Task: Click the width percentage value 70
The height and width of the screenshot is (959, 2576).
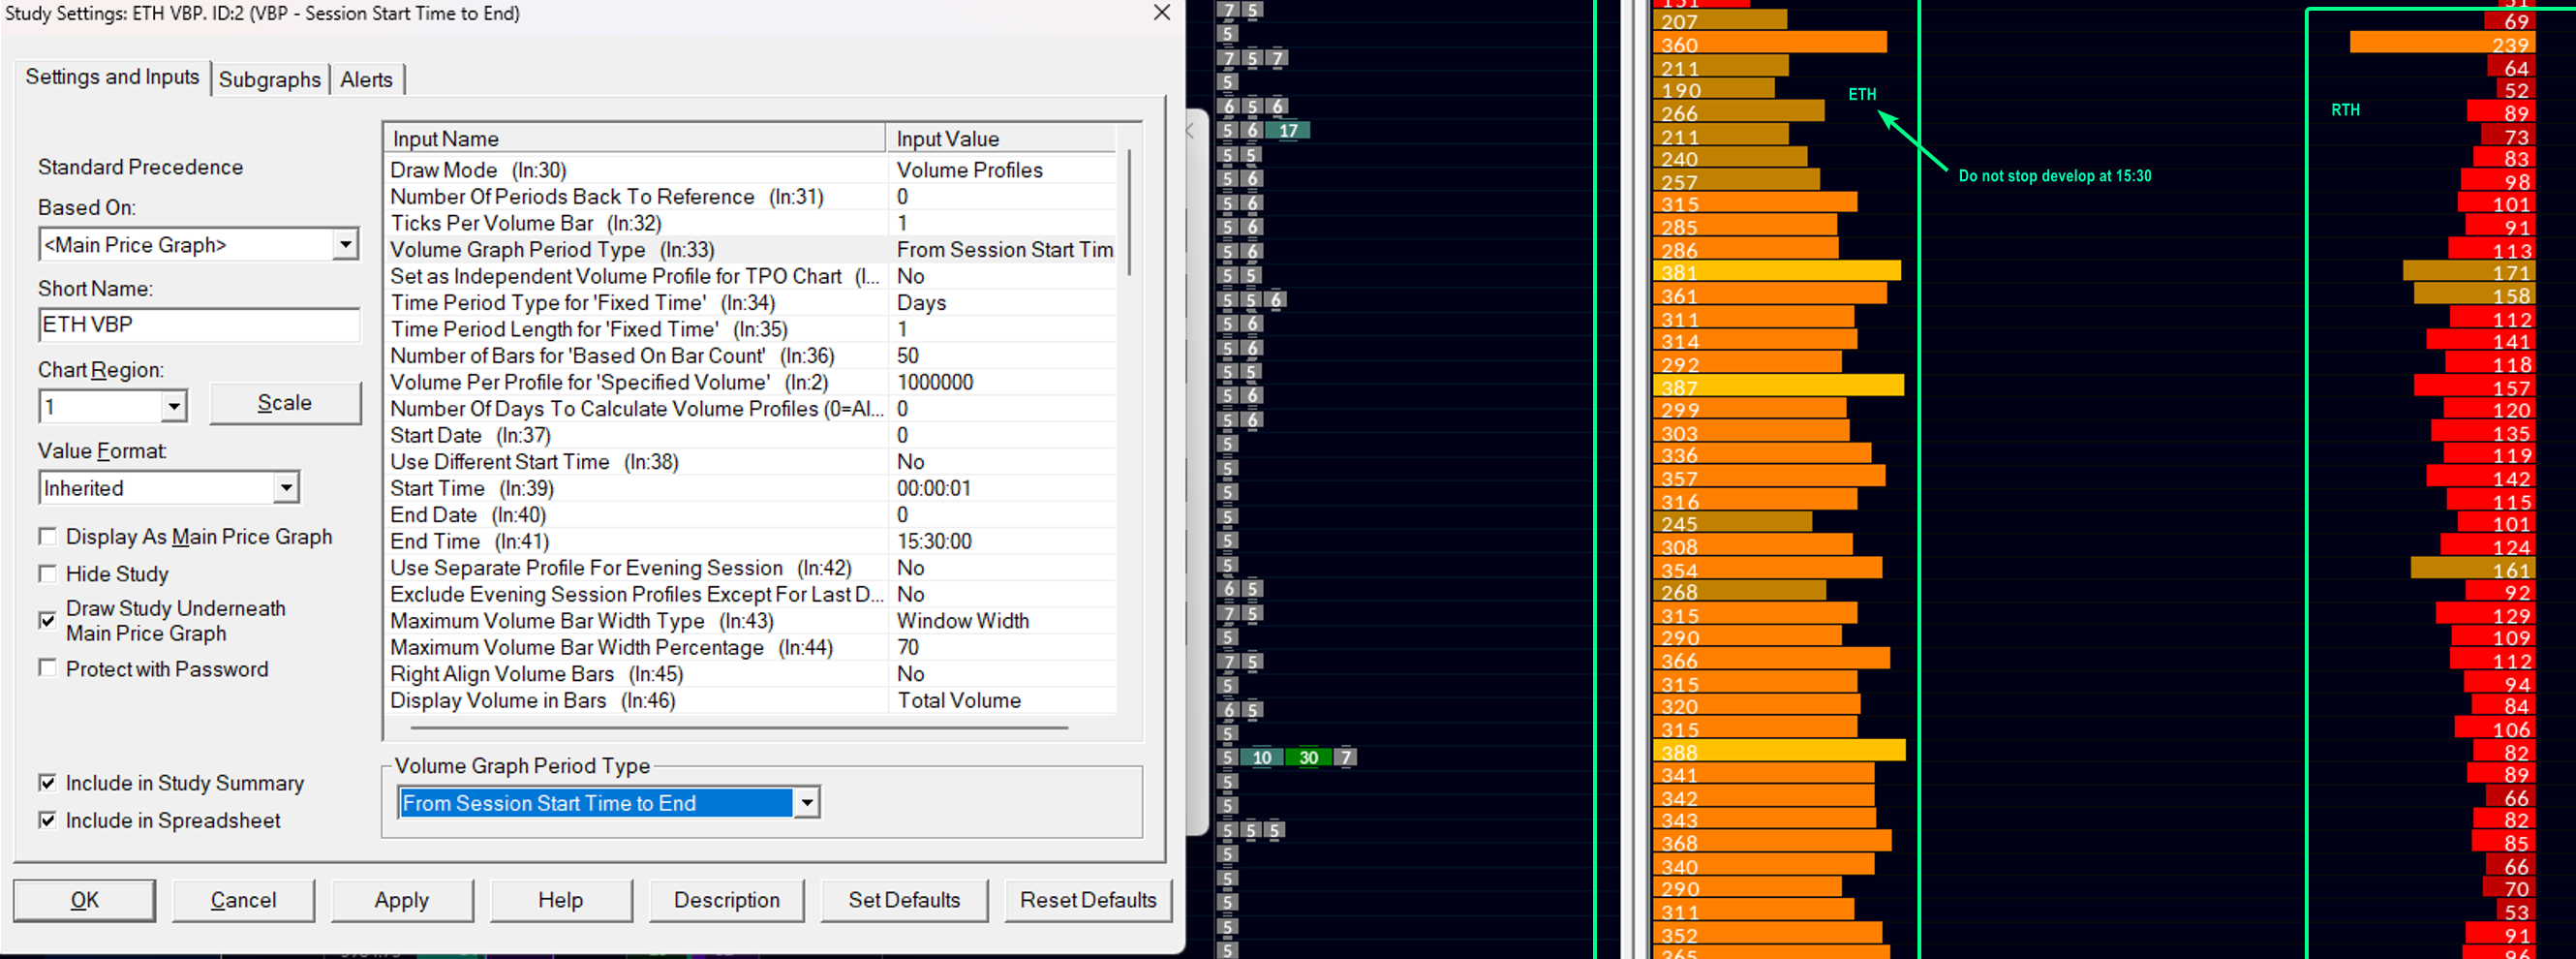Action: (1003, 647)
